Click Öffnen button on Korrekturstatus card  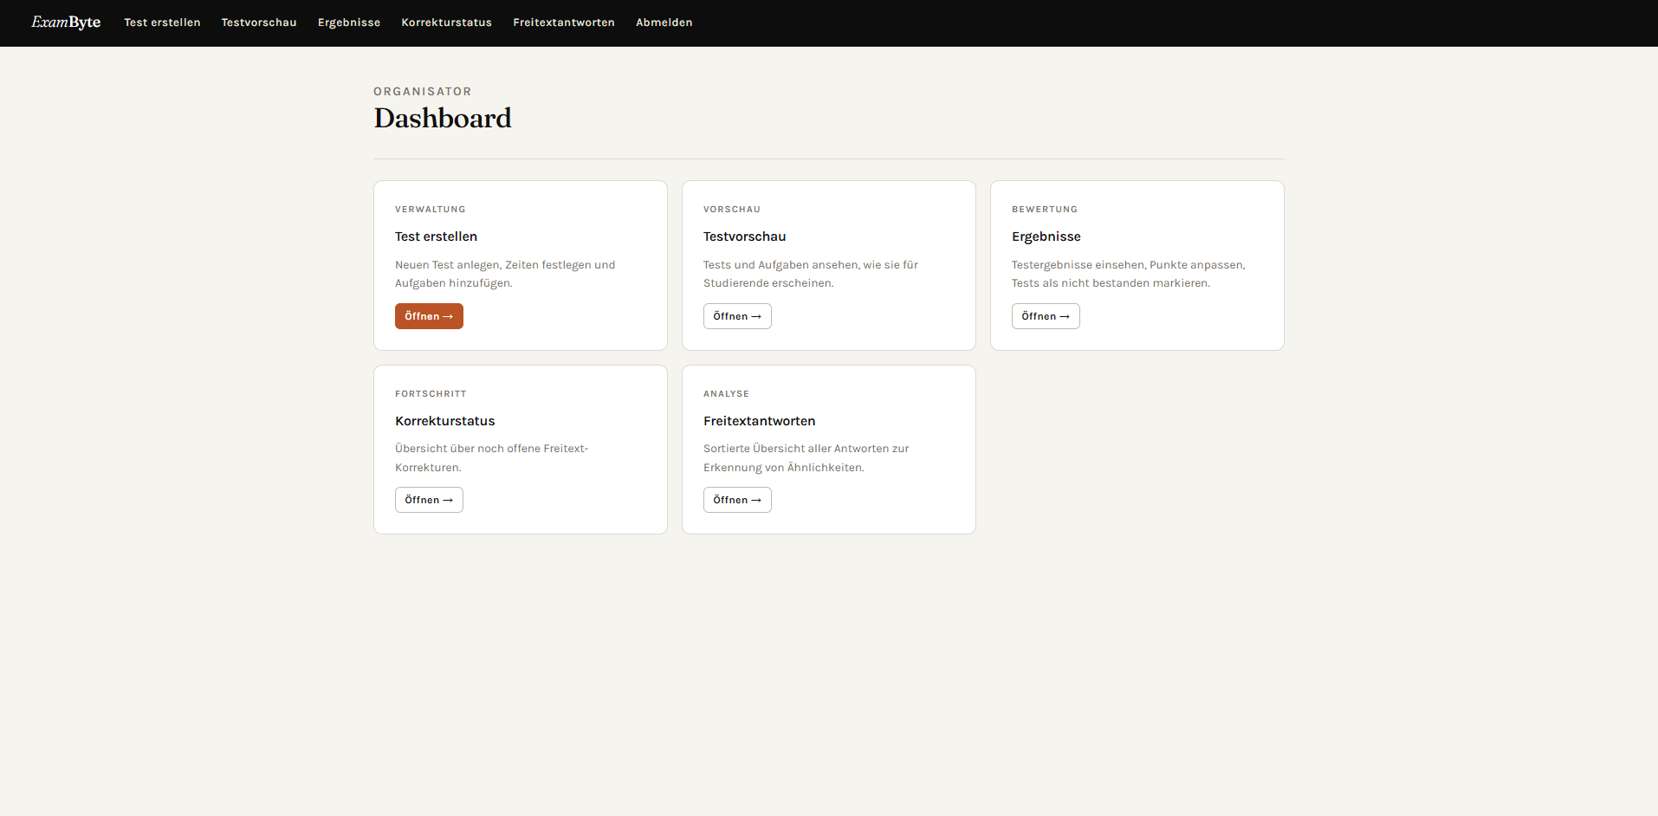429,500
